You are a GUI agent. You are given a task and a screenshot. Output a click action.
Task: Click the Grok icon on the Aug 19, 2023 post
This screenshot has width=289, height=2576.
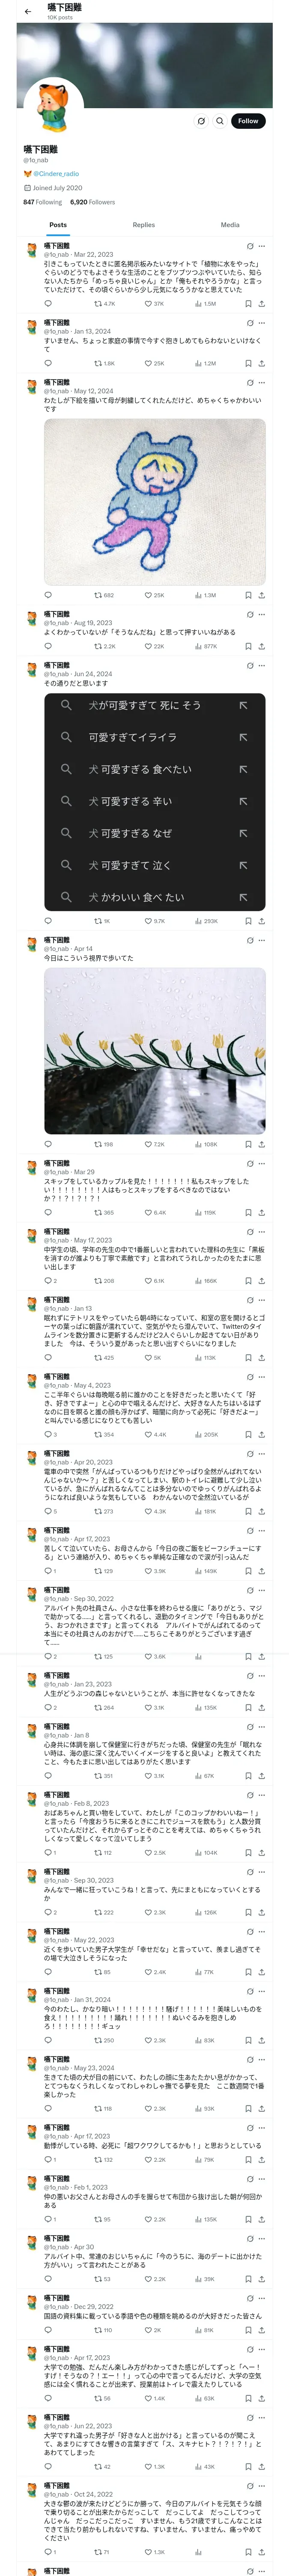click(x=250, y=614)
